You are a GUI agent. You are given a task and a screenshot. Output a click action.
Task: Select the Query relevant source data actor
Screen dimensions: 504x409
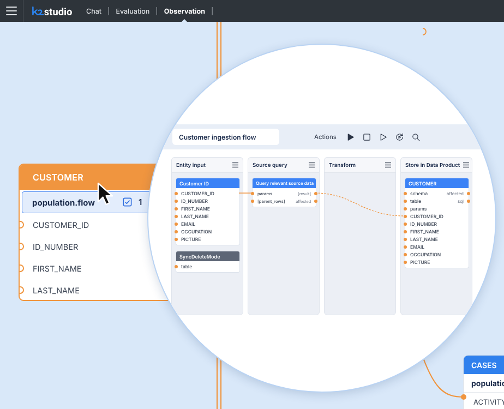(284, 183)
